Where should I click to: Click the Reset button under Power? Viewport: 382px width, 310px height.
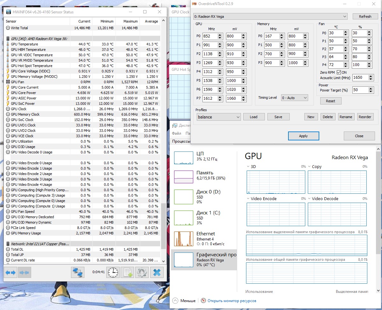point(330,101)
